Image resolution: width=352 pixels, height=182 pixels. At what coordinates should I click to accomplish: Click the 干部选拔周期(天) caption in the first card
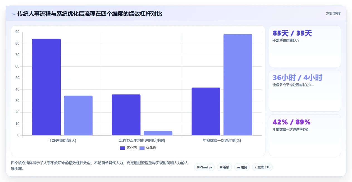tap(286, 41)
